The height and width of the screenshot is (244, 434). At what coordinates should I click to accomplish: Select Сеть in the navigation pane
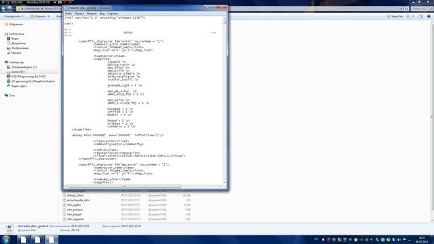(12, 95)
